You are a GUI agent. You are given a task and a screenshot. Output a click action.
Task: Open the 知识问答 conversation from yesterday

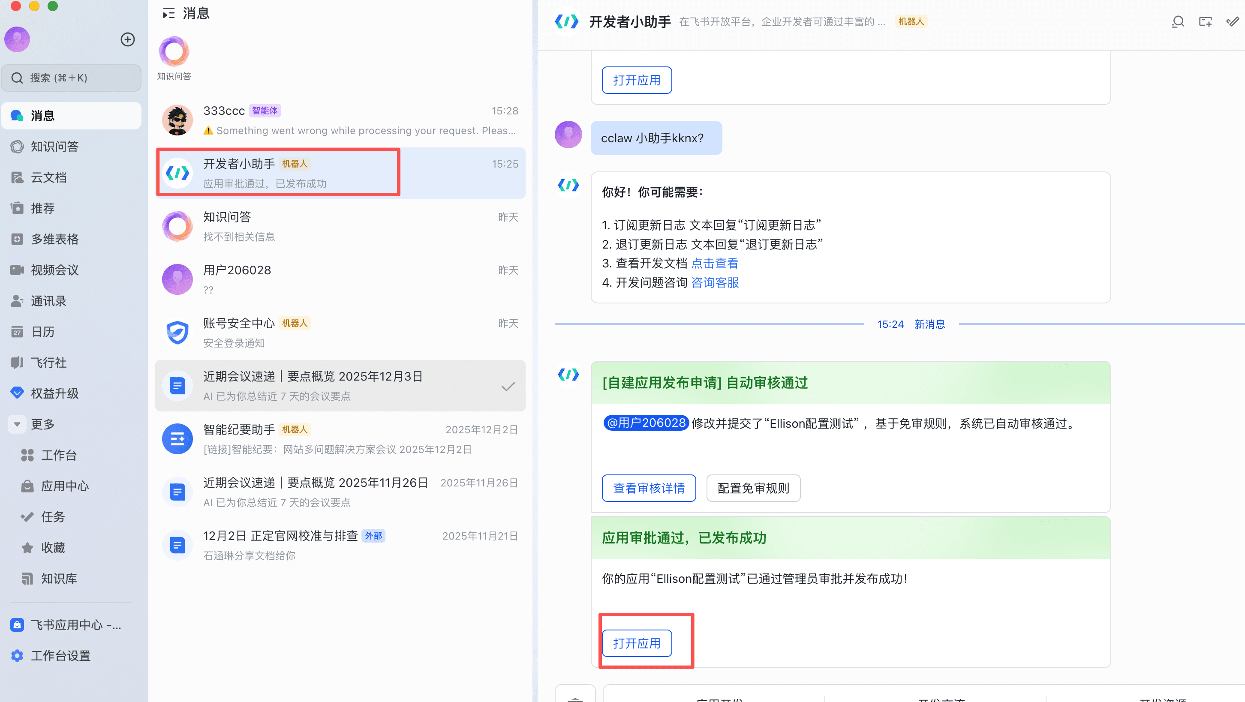tap(340, 226)
